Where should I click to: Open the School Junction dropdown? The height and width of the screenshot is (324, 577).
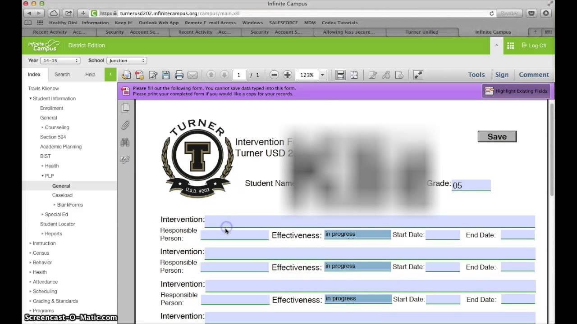(x=126, y=60)
